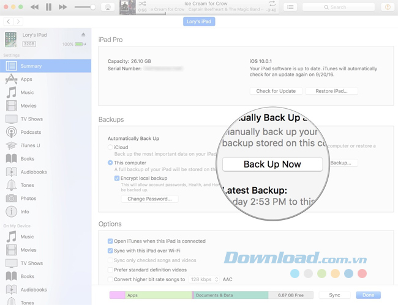
Task: Click the Sync button
Action: tap(334, 295)
